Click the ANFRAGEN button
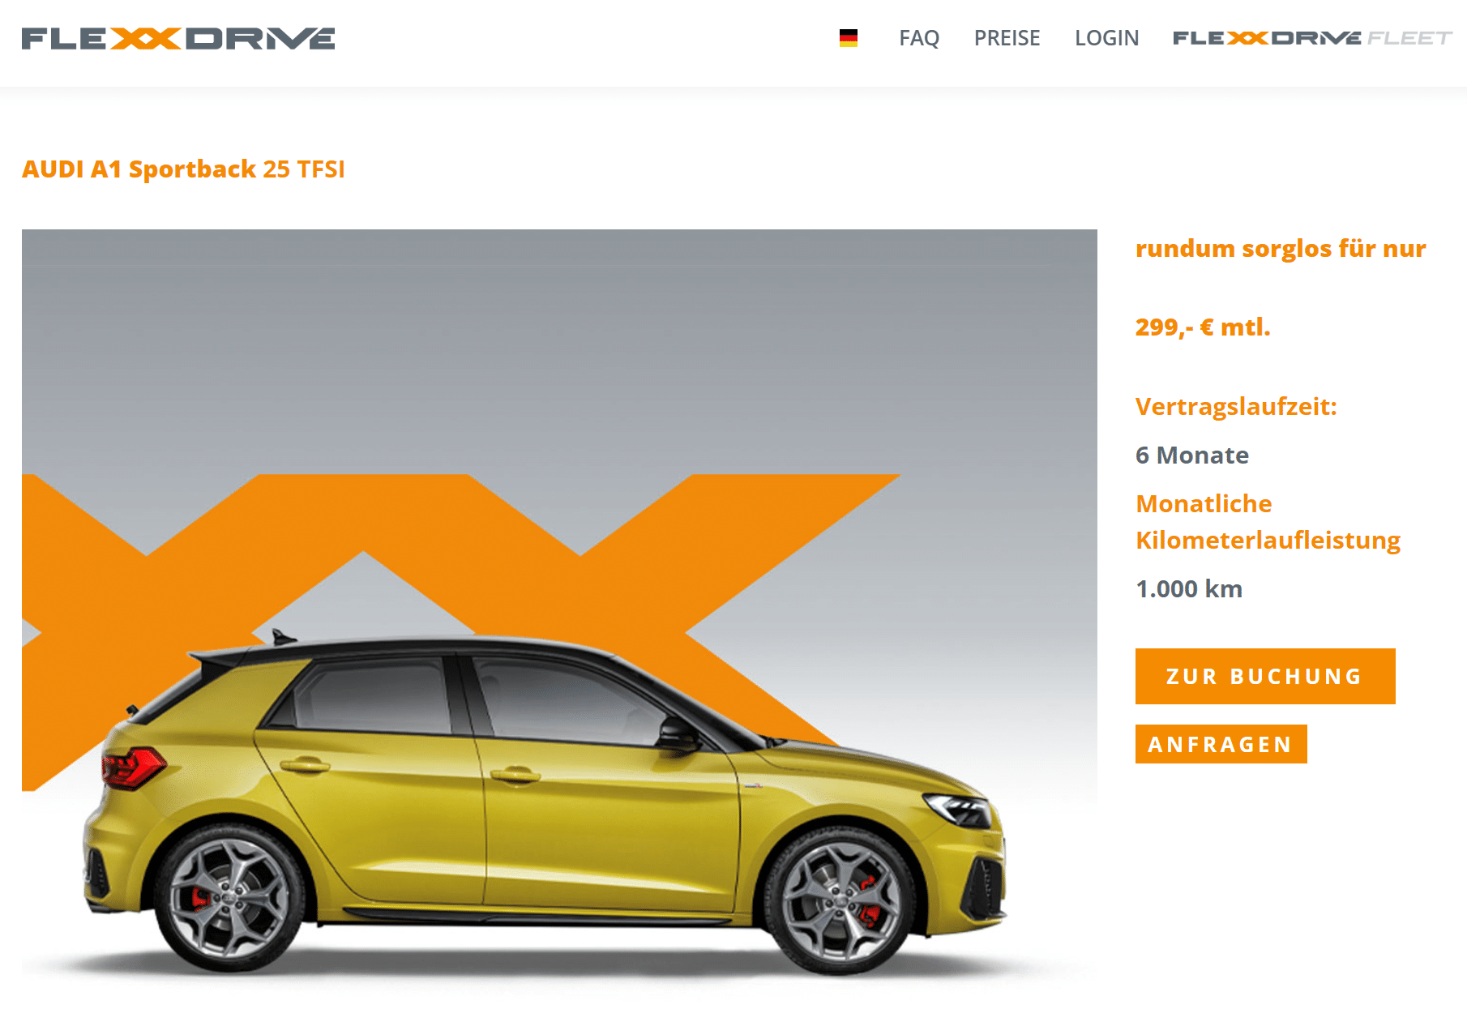The width and height of the screenshot is (1467, 1022). pos(1221,744)
